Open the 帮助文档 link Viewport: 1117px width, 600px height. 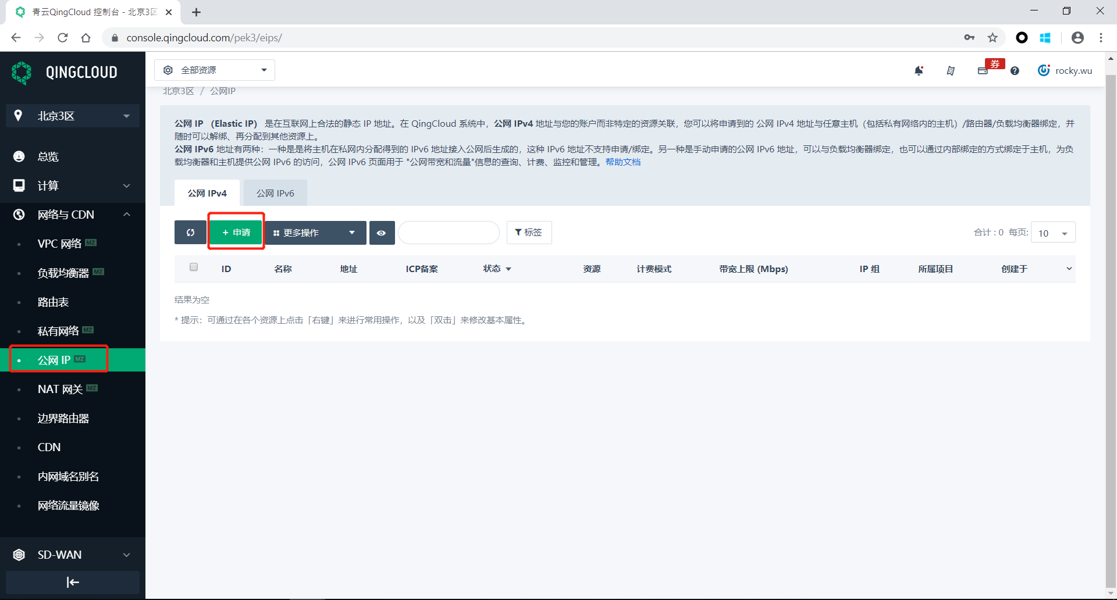[623, 162]
